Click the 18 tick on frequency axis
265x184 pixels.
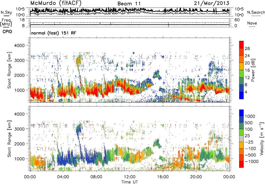tap(22, 20)
